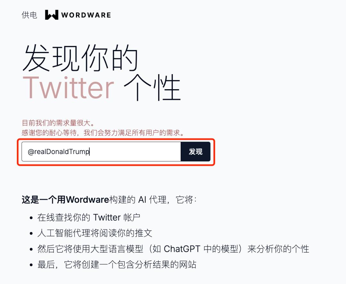The image size is (346, 284).
Task: Click the Wordware W logo icon
Action: click(52, 15)
